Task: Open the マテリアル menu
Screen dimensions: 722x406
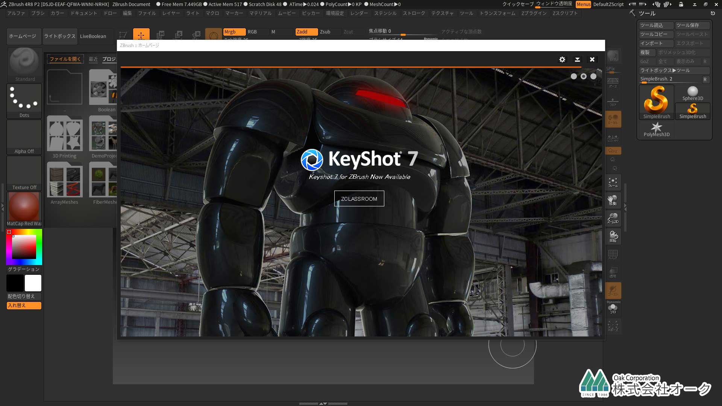Action: click(260, 13)
